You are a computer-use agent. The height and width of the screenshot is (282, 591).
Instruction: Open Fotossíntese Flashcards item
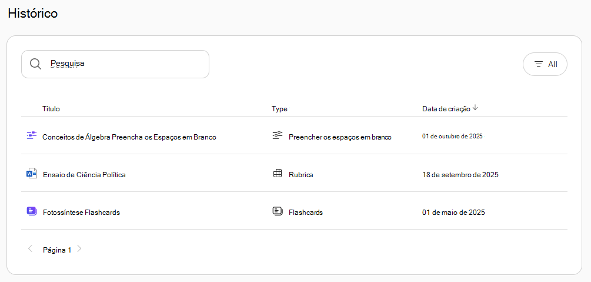(x=81, y=213)
